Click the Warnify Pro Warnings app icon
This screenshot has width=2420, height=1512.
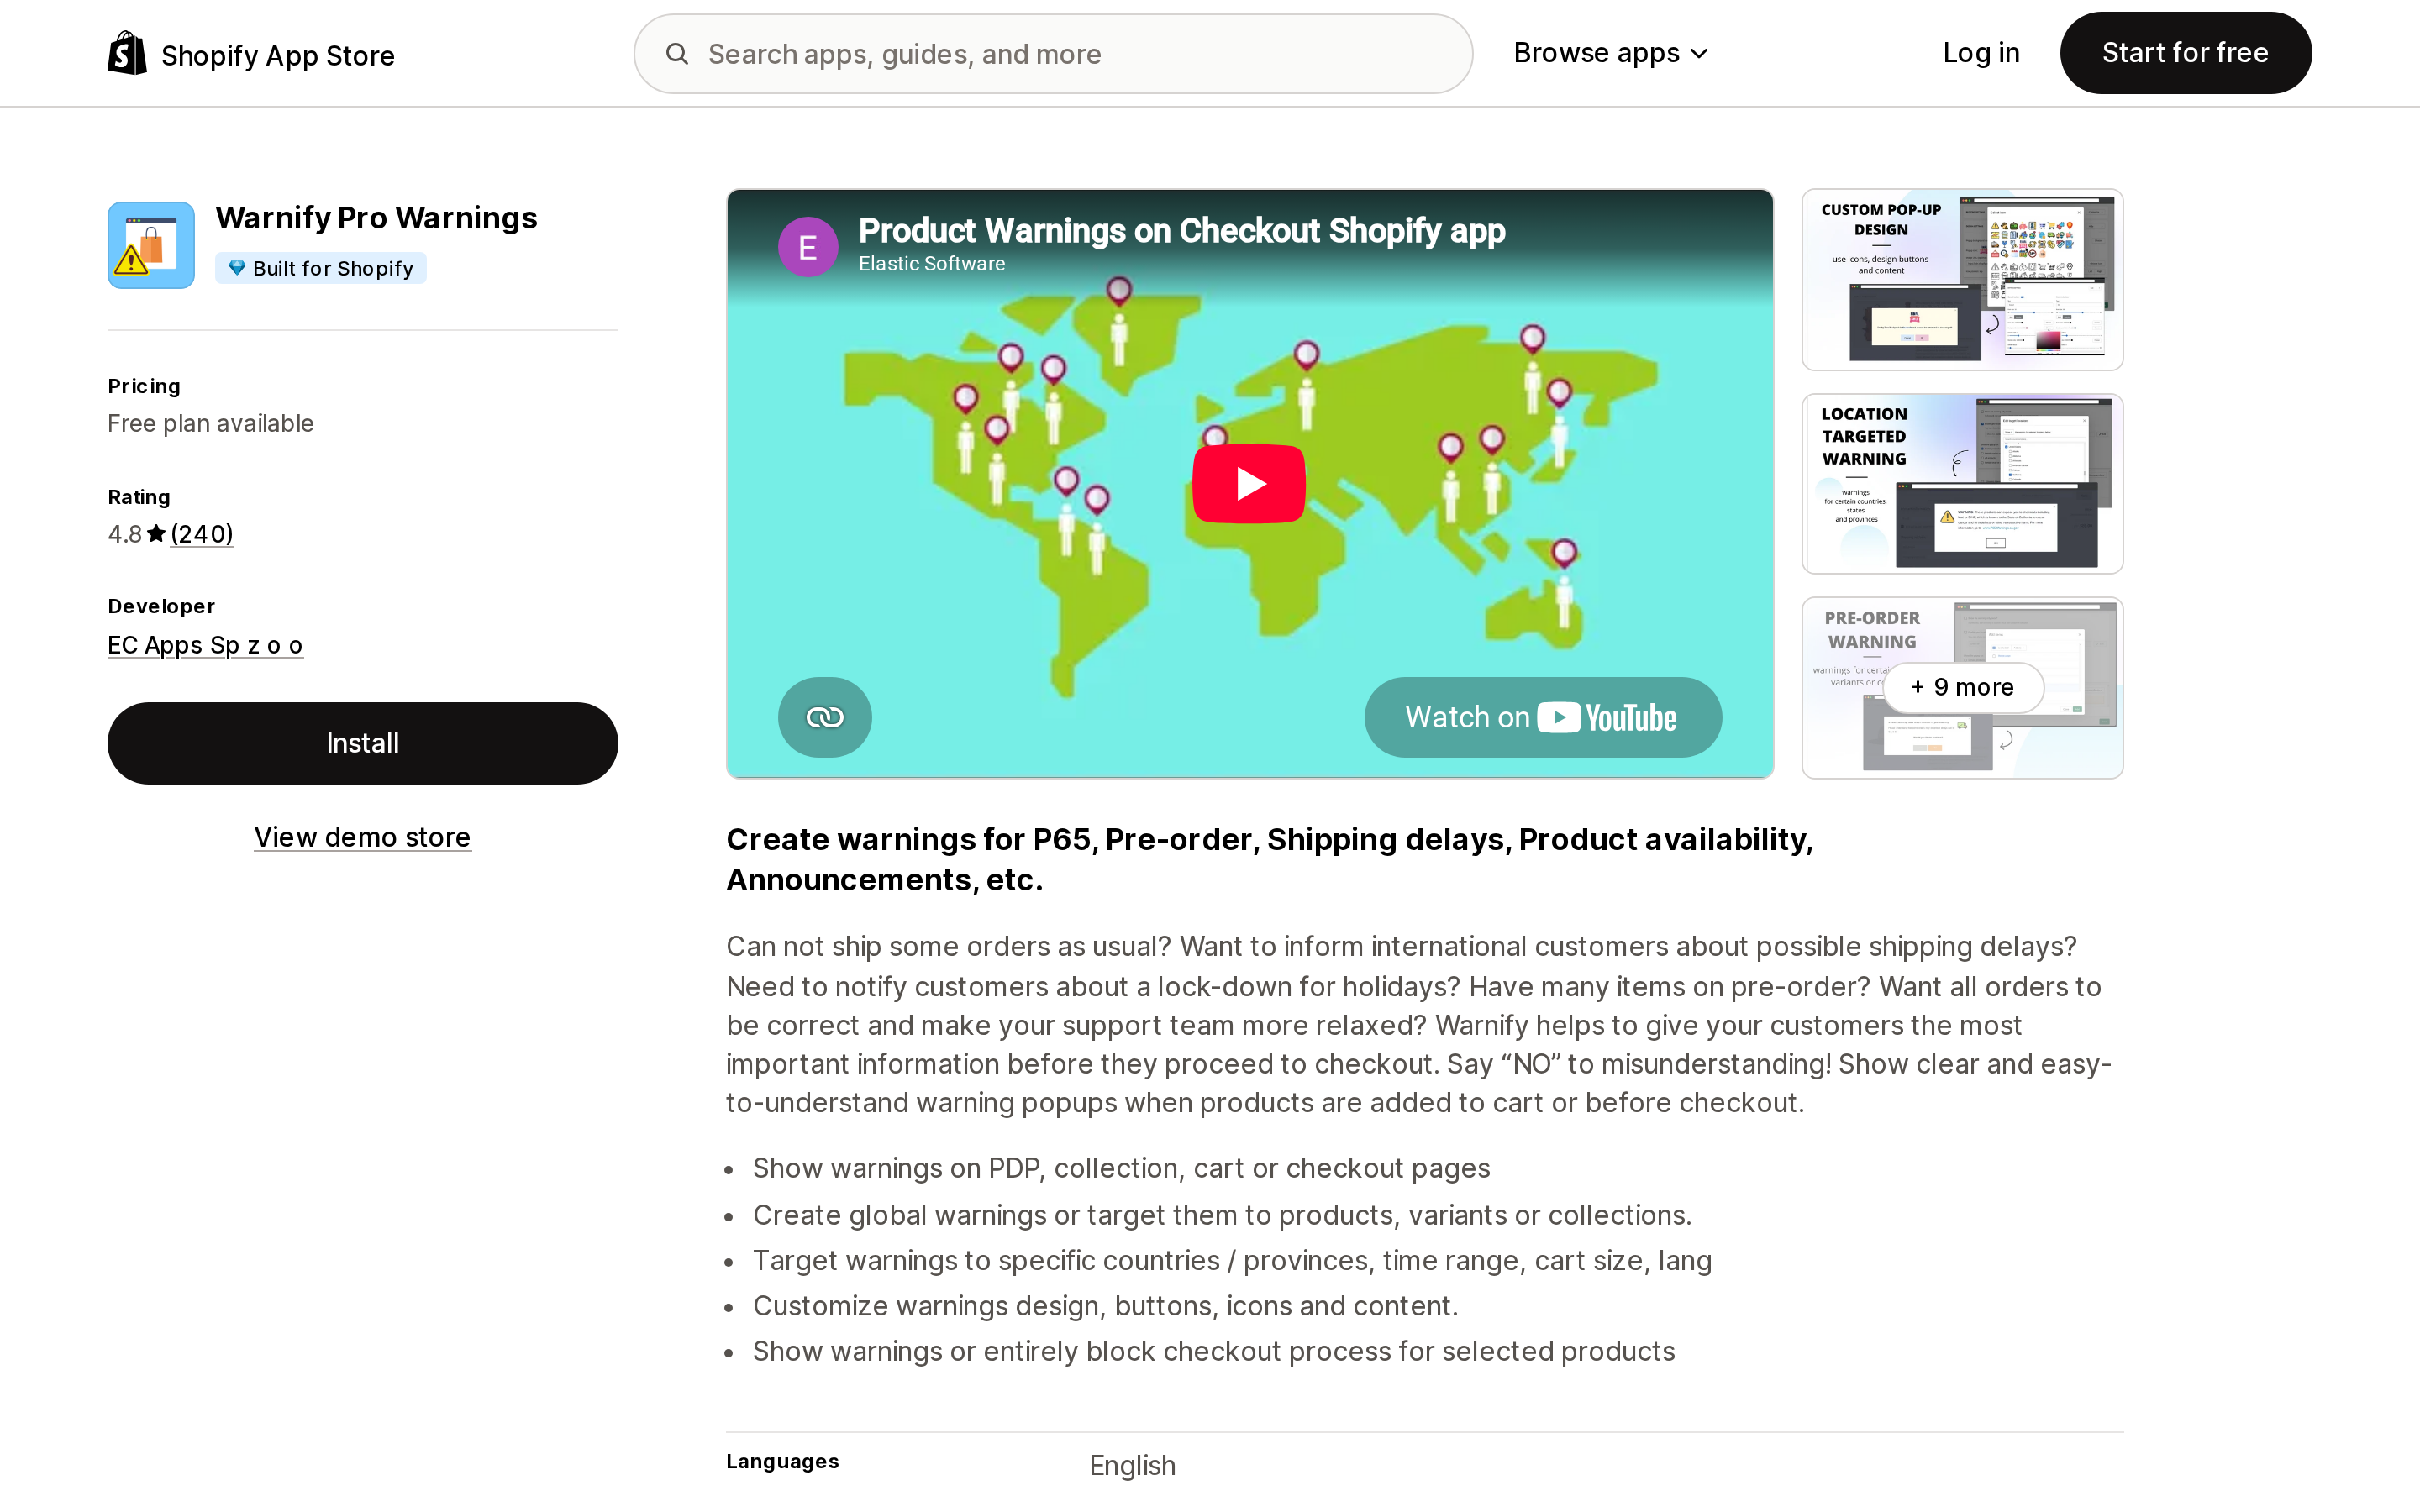[151, 245]
